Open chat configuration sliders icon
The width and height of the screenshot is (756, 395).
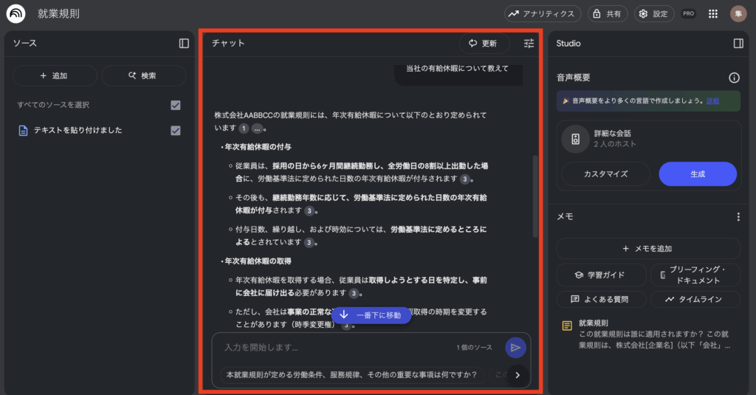point(529,44)
